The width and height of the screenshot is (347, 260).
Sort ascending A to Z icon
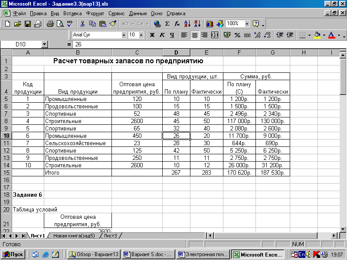(x=187, y=24)
